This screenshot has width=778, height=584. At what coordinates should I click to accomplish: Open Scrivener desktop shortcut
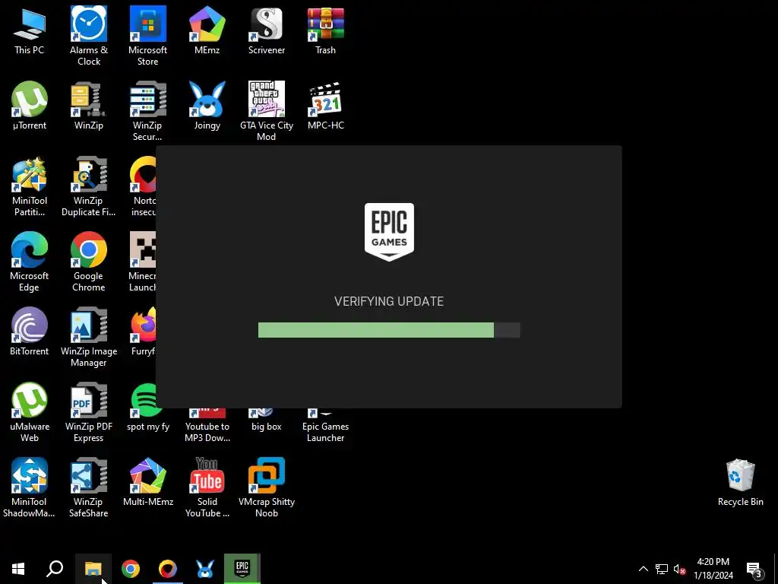click(x=267, y=30)
